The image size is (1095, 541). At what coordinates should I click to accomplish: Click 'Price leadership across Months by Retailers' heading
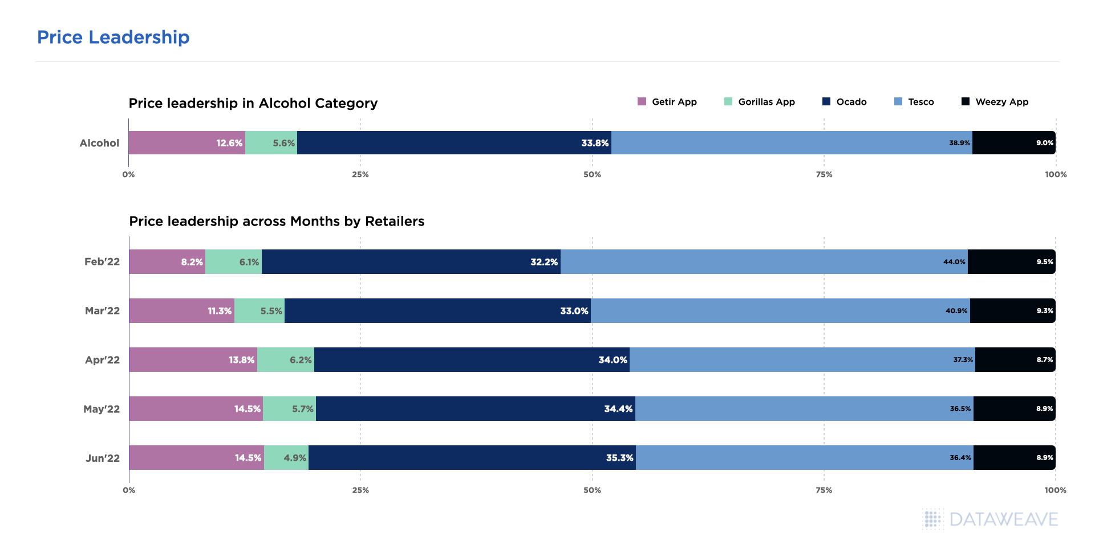[x=277, y=222]
